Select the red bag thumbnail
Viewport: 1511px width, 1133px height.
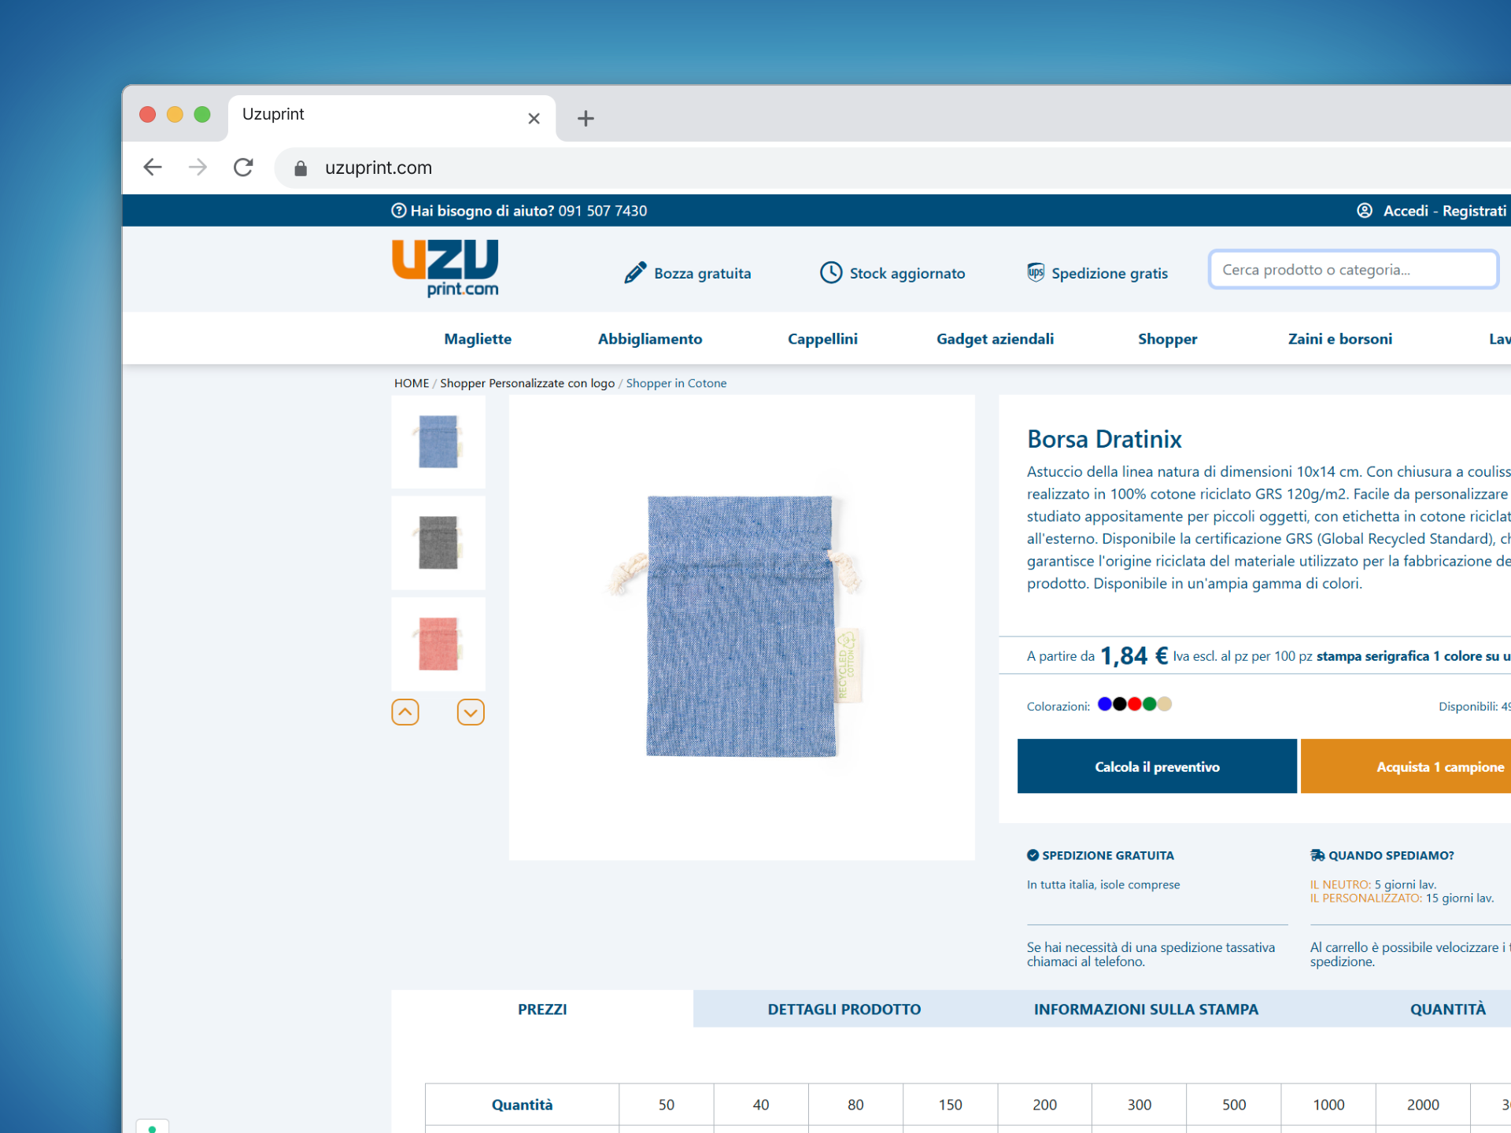[438, 644]
